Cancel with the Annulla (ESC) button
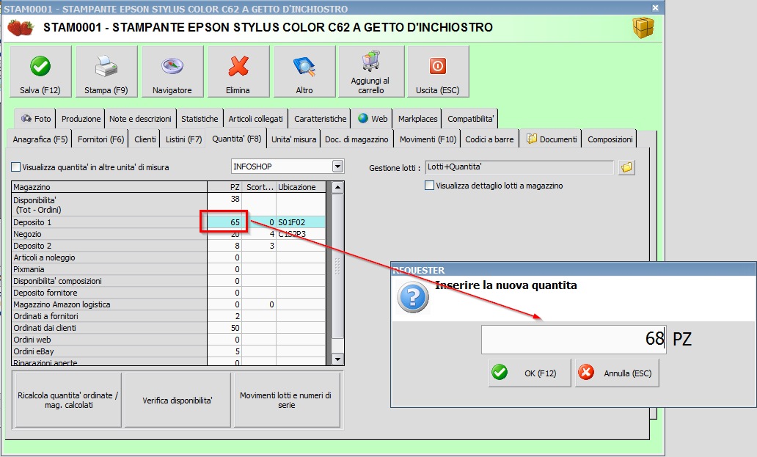This screenshot has height=457, width=757. [617, 373]
